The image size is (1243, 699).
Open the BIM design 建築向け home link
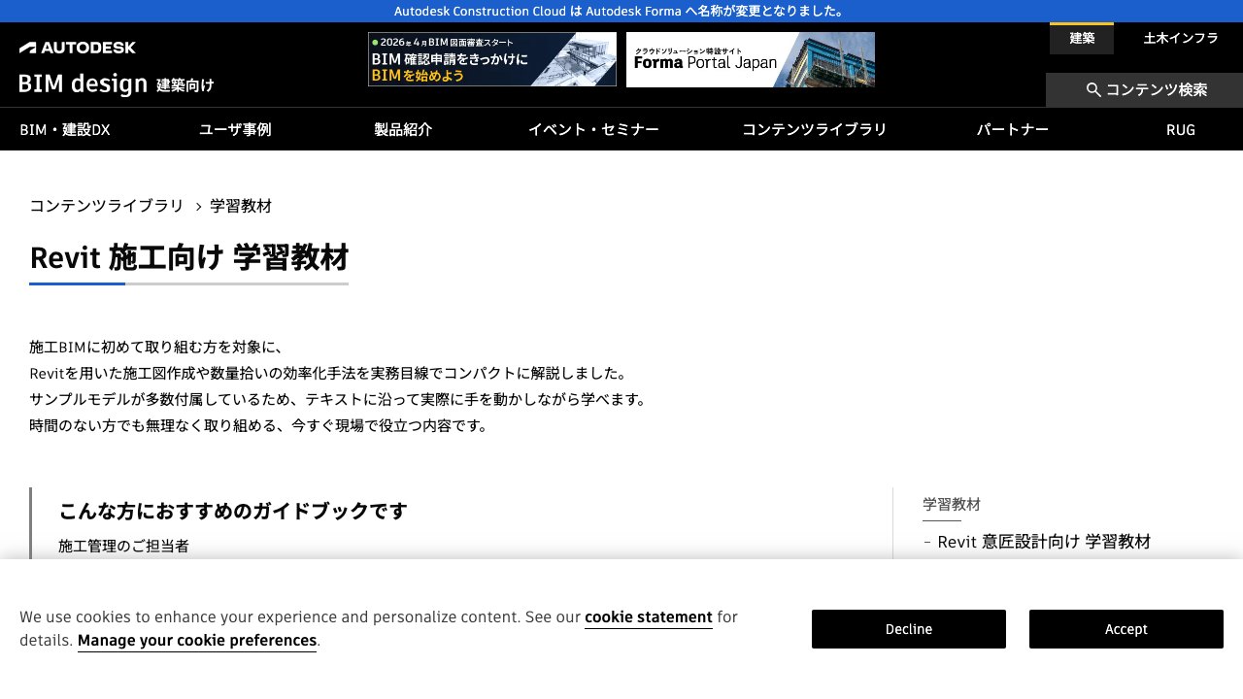117,84
